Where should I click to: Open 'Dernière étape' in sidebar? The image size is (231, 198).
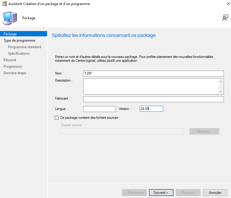coord(15,73)
